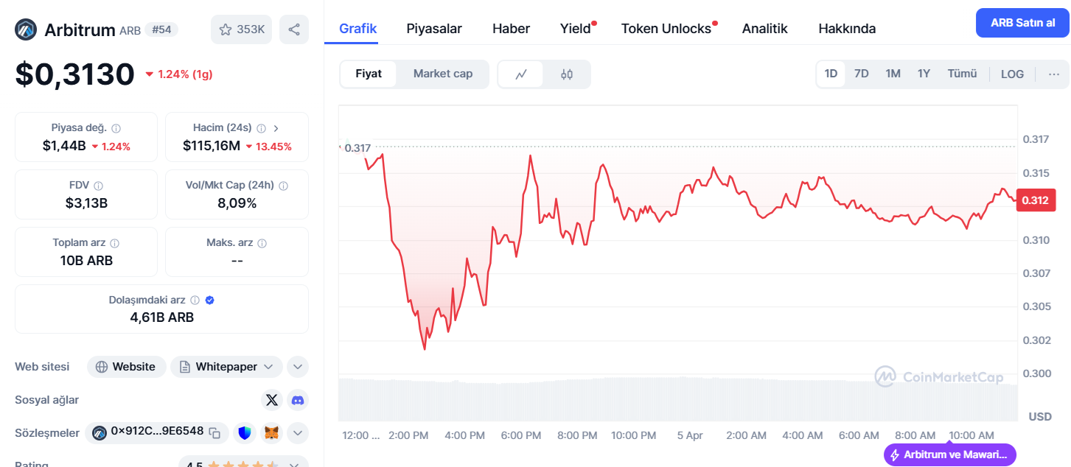Click the 13.45% volume change text
Screen dimensions: 1071x467
[273, 147]
